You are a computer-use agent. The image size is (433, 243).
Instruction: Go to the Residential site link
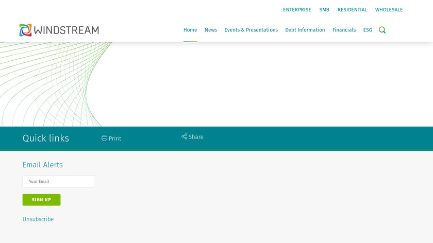point(352,10)
